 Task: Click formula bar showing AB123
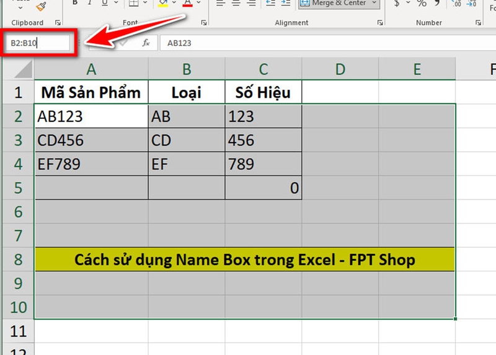coord(328,43)
